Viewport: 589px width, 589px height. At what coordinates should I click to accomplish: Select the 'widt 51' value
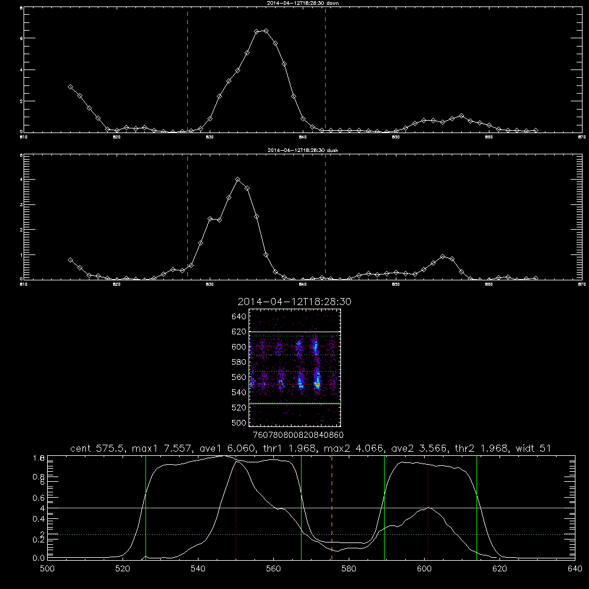[x=534, y=448]
